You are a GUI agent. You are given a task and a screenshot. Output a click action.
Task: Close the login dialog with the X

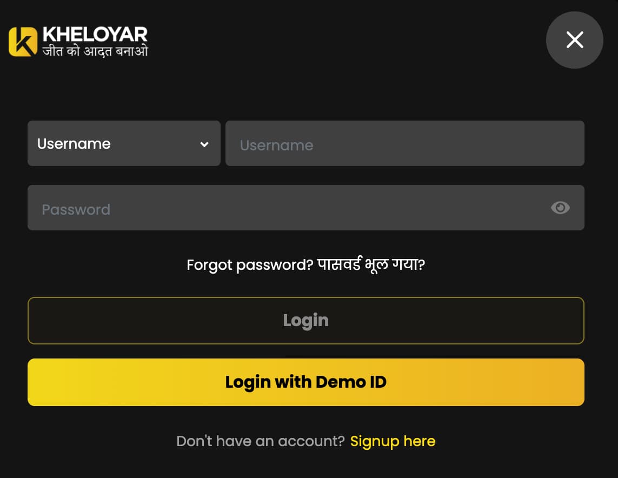(574, 39)
